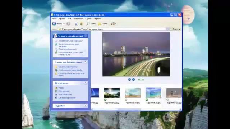Viewport: 230px width, 129px height.
Task: Click View as slide show link
Action: [x=70, y=41]
